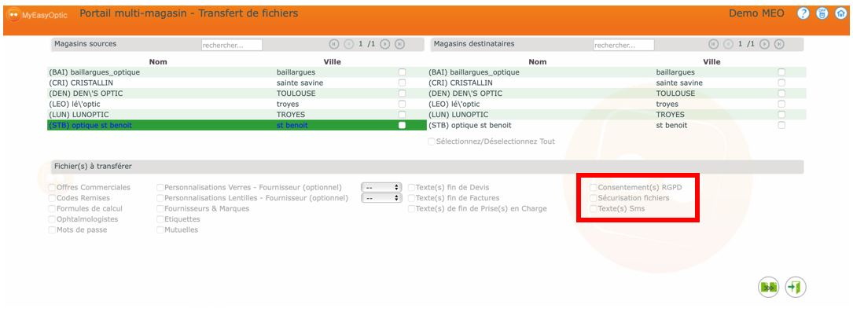Viewport: 853px width, 312px height.
Task: Open supplier dropdown for Personnalisations Verres
Action: coord(381,187)
